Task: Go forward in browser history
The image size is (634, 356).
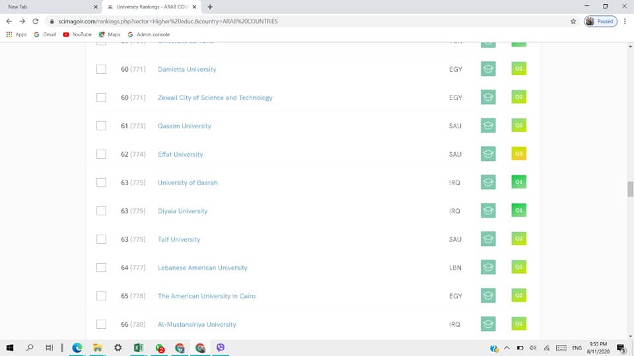Action: coord(22,21)
